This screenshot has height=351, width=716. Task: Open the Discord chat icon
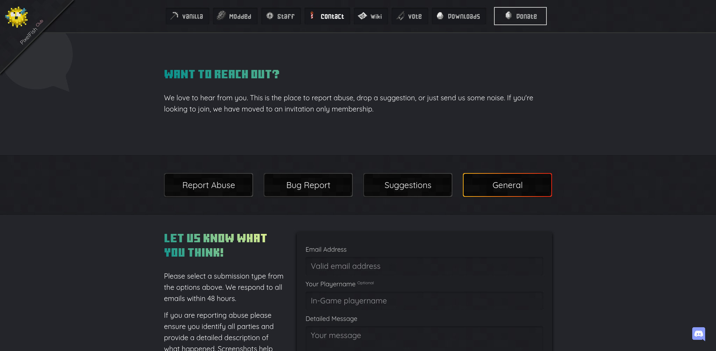[x=698, y=334]
